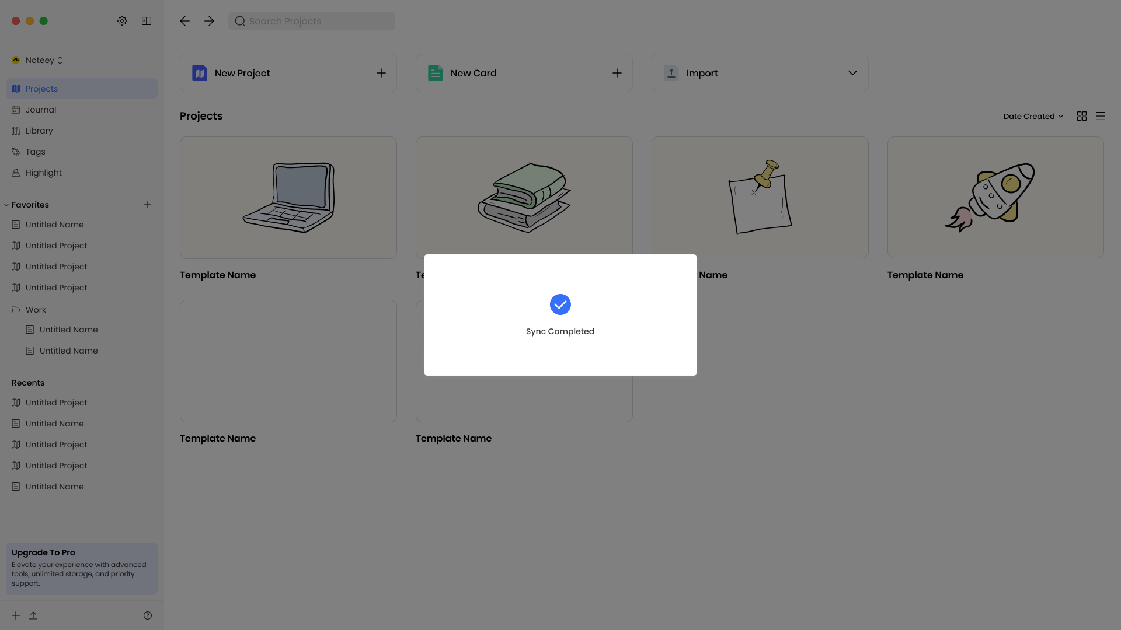This screenshot has width=1121, height=630.
Task: Switch to grid view
Action: click(x=1082, y=116)
